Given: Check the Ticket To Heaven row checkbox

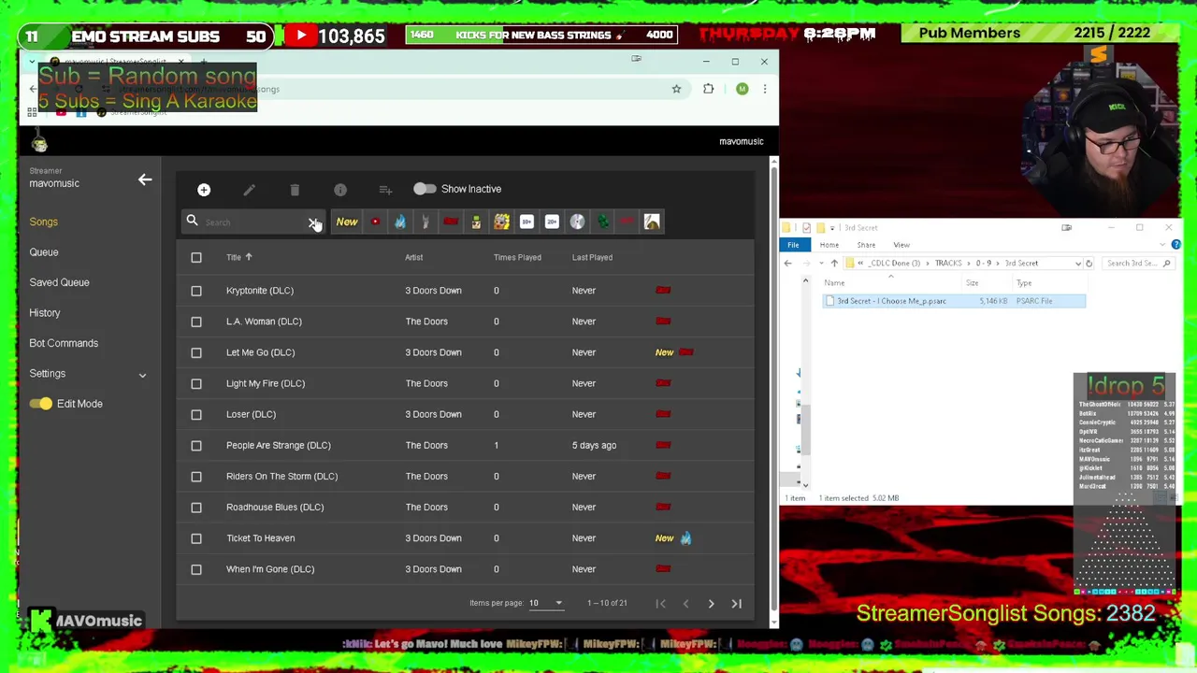Looking at the screenshot, I should 196,538.
